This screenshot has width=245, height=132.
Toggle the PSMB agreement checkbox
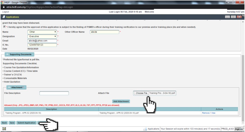(4, 27)
